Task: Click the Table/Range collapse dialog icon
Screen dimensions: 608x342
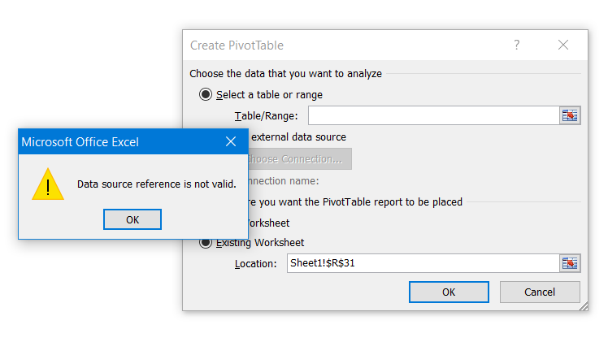Action: coord(570,115)
